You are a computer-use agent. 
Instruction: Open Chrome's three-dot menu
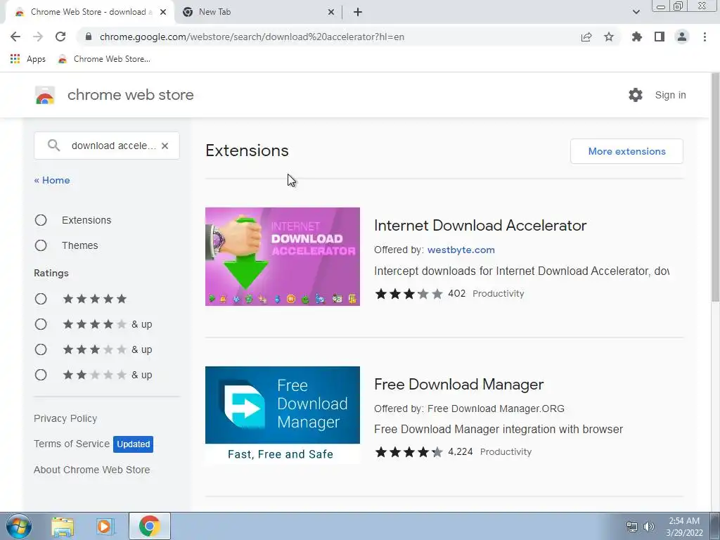[705, 37]
